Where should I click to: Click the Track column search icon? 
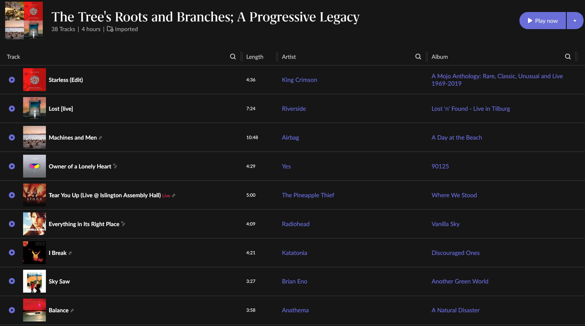pyautogui.click(x=233, y=57)
